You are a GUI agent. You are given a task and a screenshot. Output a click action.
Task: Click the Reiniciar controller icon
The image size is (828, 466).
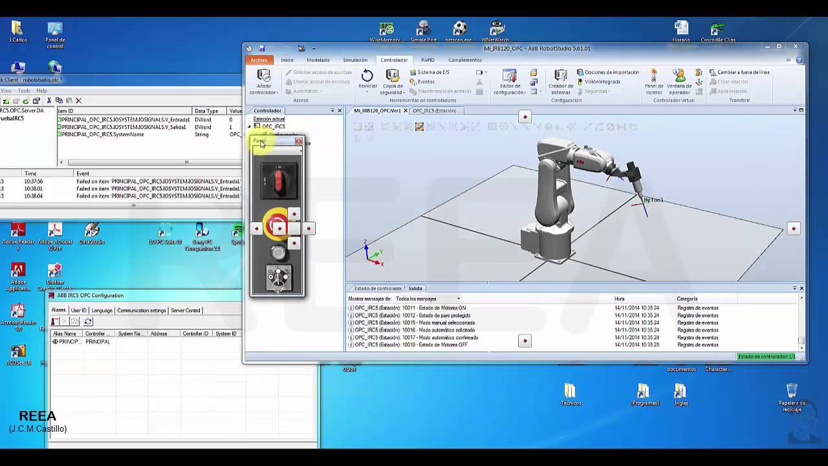[367, 76]
